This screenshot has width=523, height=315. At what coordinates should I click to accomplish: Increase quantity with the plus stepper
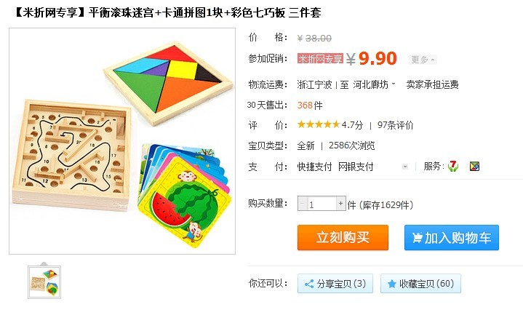click(x=340, y=203)
